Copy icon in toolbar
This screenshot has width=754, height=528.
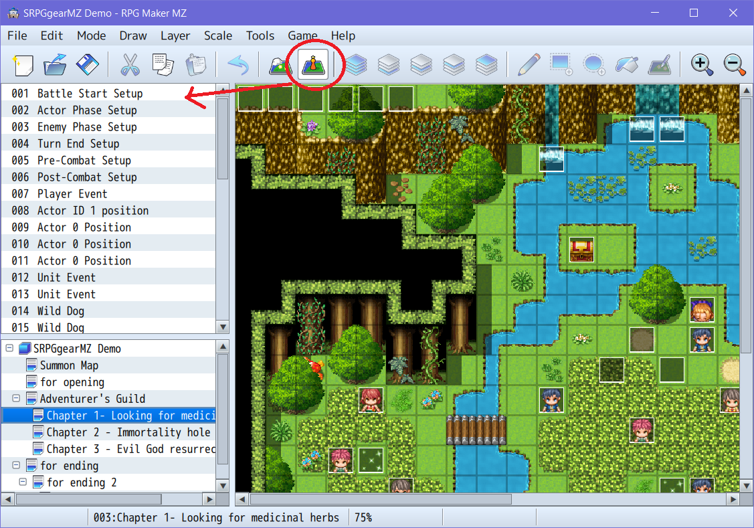point(163,64)
